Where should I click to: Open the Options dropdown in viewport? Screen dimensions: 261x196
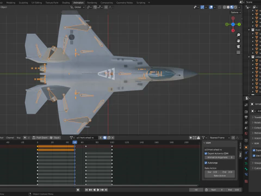[235, 13]
